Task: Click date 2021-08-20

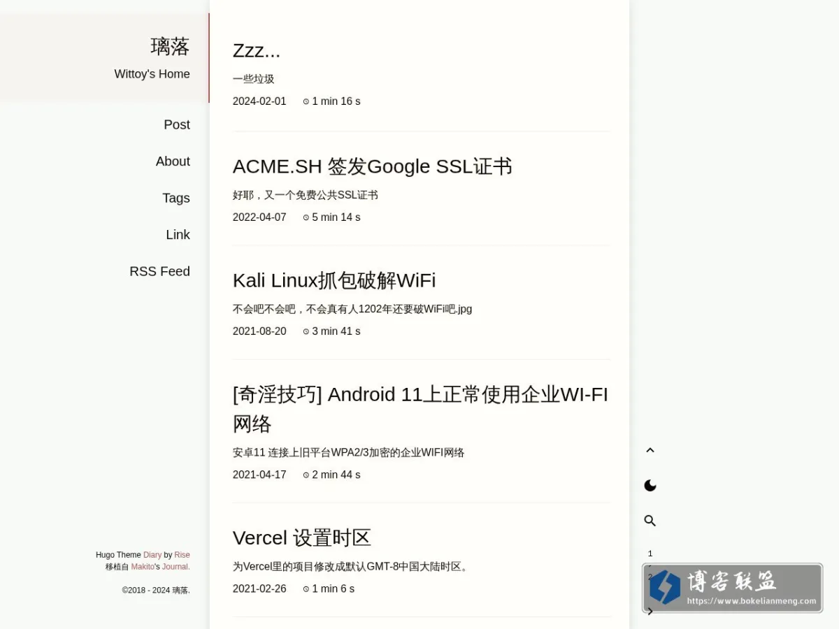Action: pos(259,331)
